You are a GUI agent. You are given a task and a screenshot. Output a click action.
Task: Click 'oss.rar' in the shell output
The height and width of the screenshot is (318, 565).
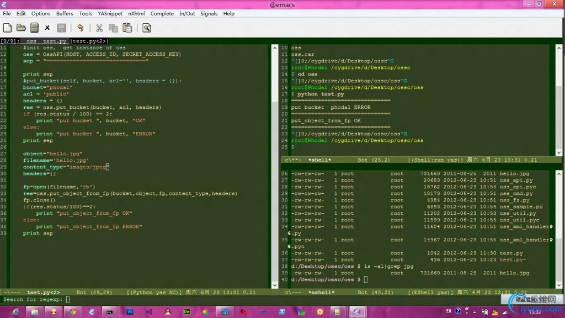(303, 55)
